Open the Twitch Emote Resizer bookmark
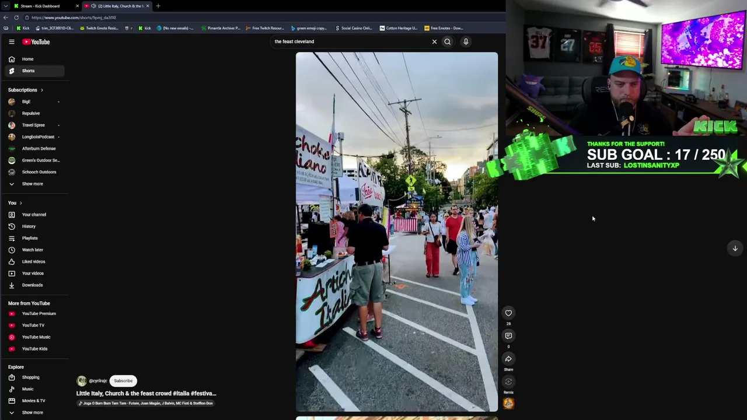Viewport: 747px width, 420px height. (x=99, y=28)
